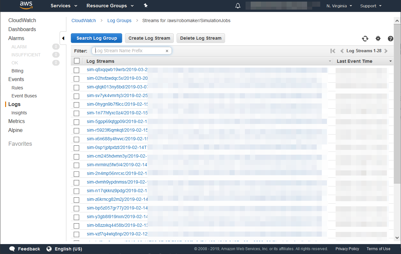
Task: Check the sim-0hygn9b7f9cc log stream checkbox
Action: coord(76,104)
